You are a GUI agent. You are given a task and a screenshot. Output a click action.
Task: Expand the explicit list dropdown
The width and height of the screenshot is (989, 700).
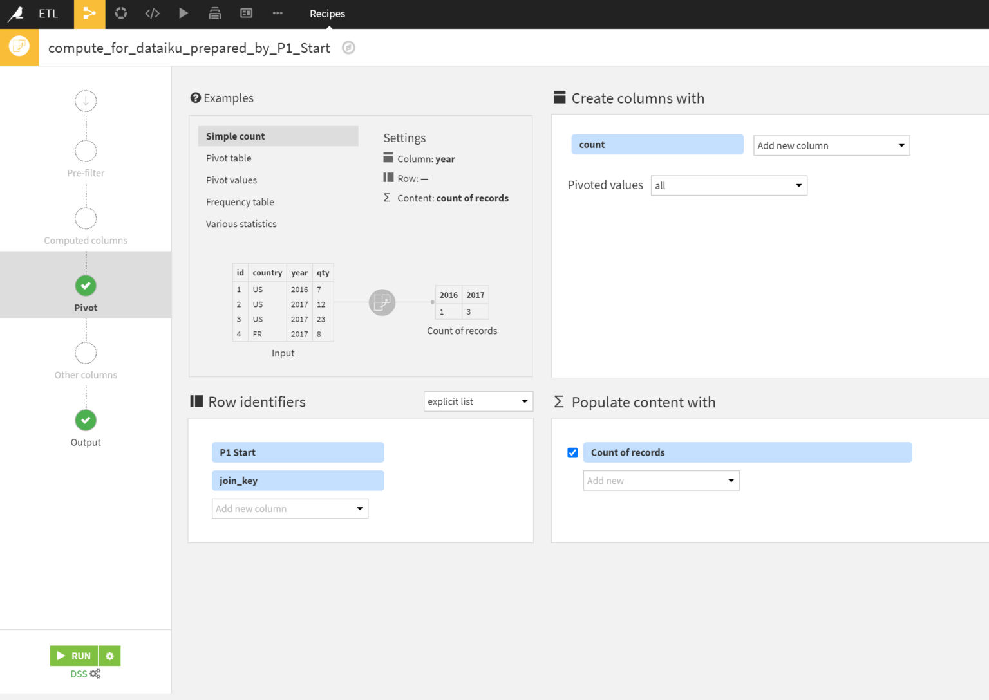point(478,401)
